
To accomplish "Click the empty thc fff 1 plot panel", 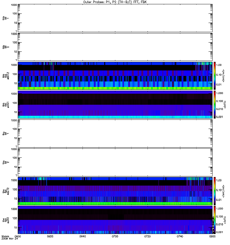I will click(x=115, y=134).
